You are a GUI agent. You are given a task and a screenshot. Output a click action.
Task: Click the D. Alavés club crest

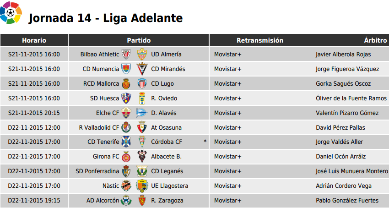142,113
